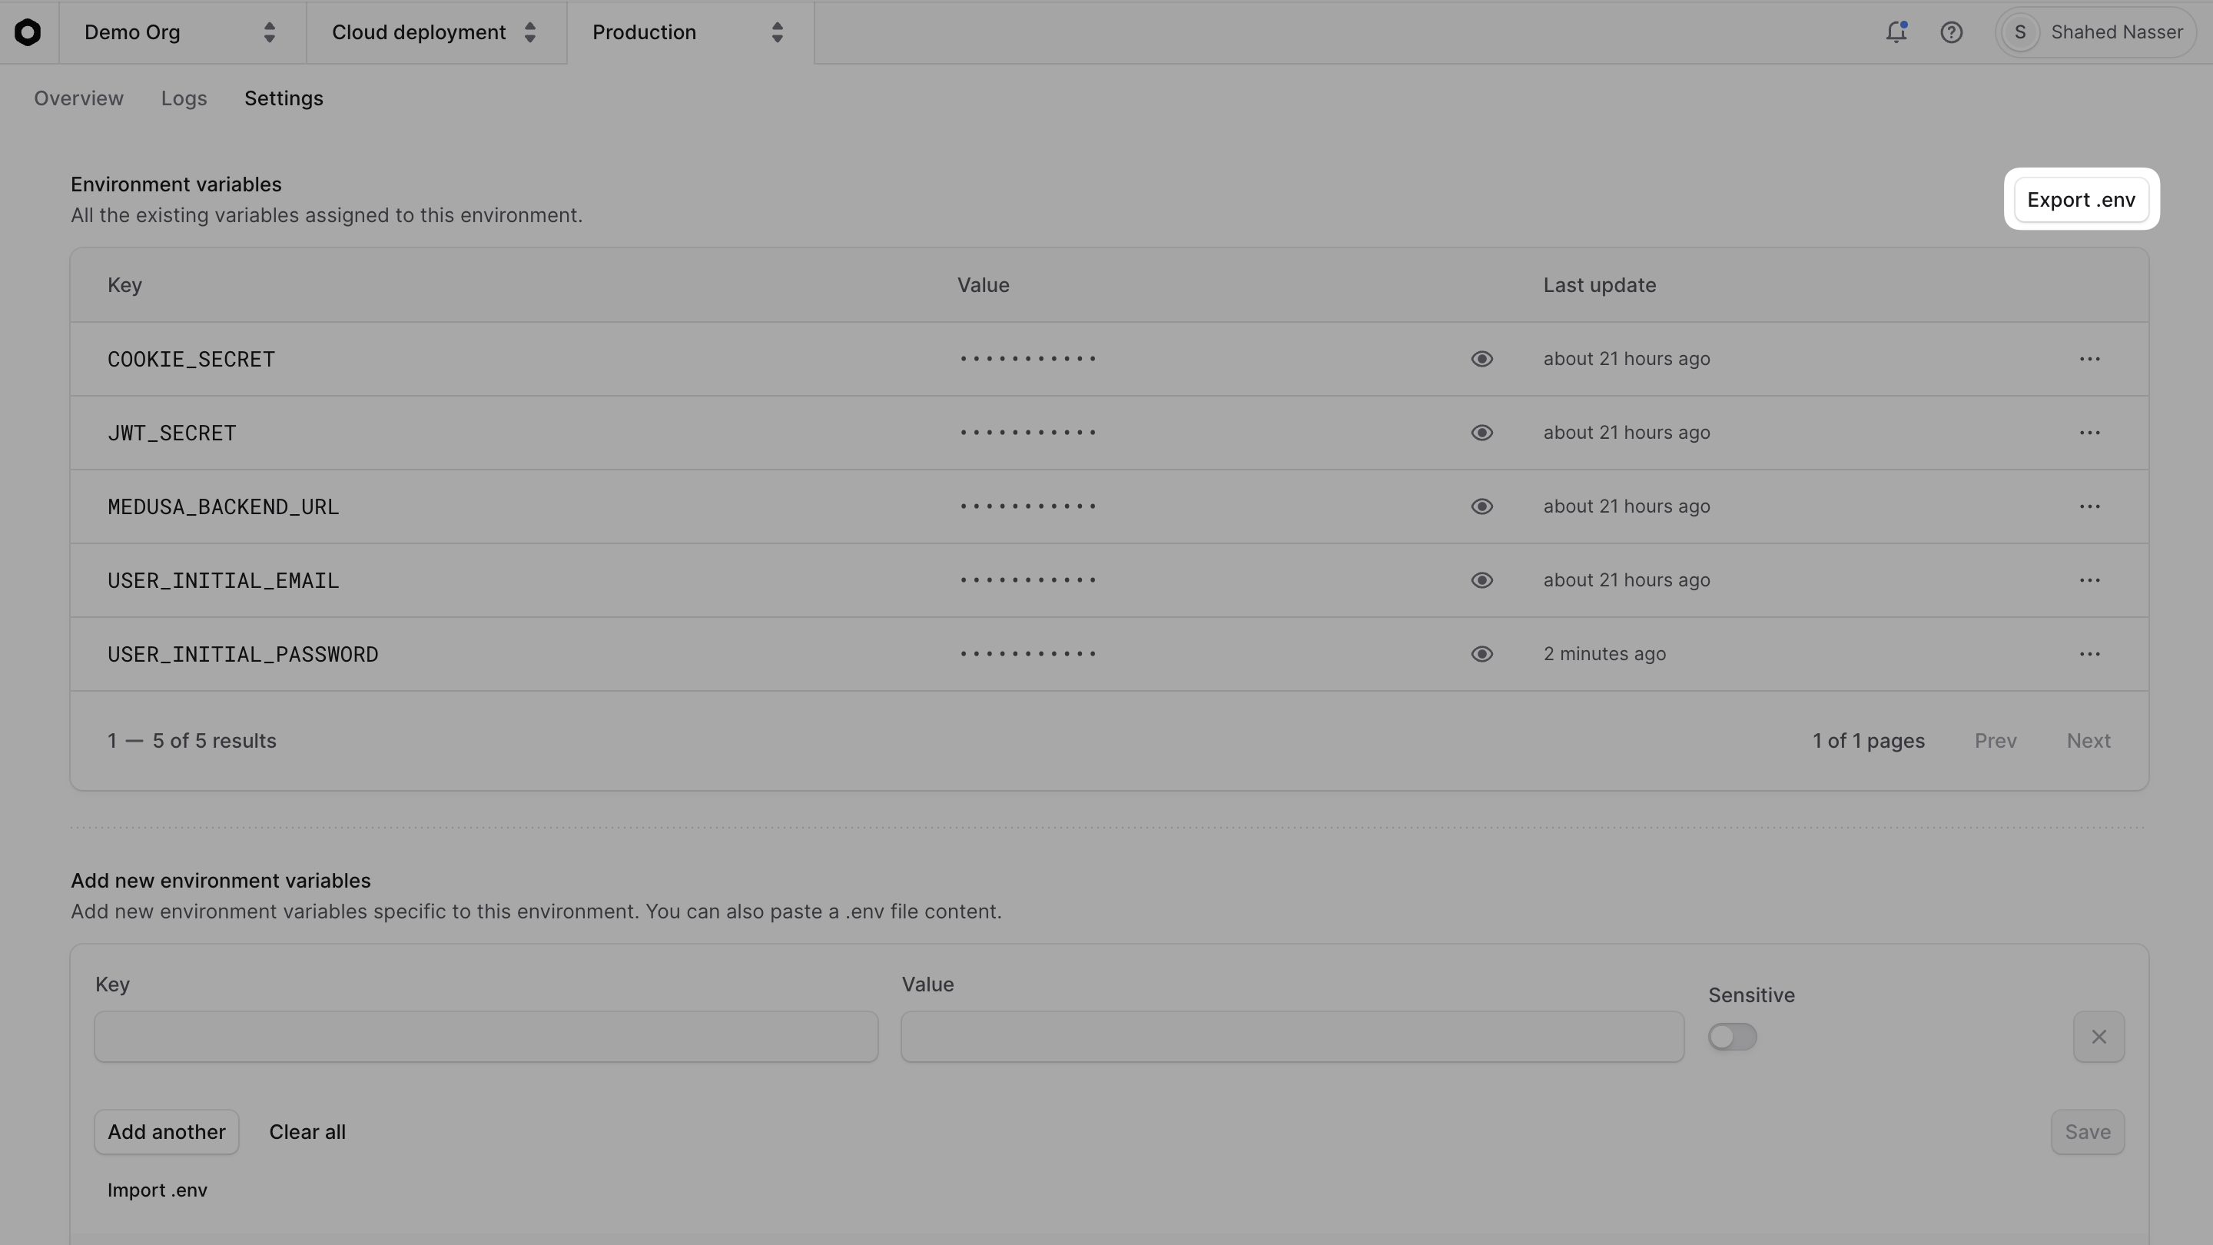
Task: Show the USER_INITIAL_EMAIL value
Action: [1483, 580]
